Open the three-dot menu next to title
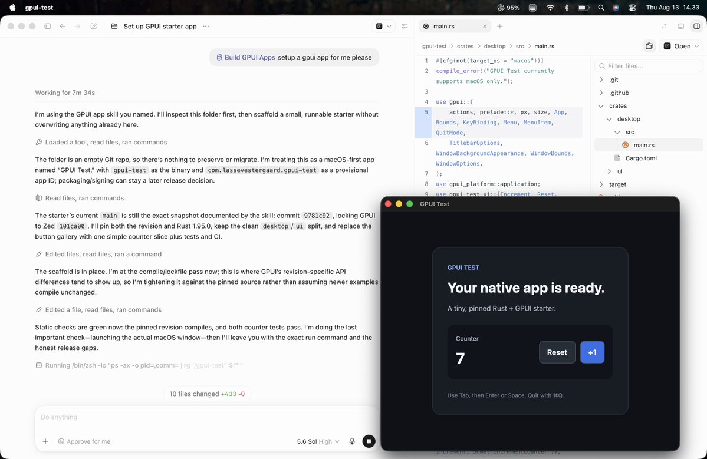The image size is (707, 459). [206, 26]
